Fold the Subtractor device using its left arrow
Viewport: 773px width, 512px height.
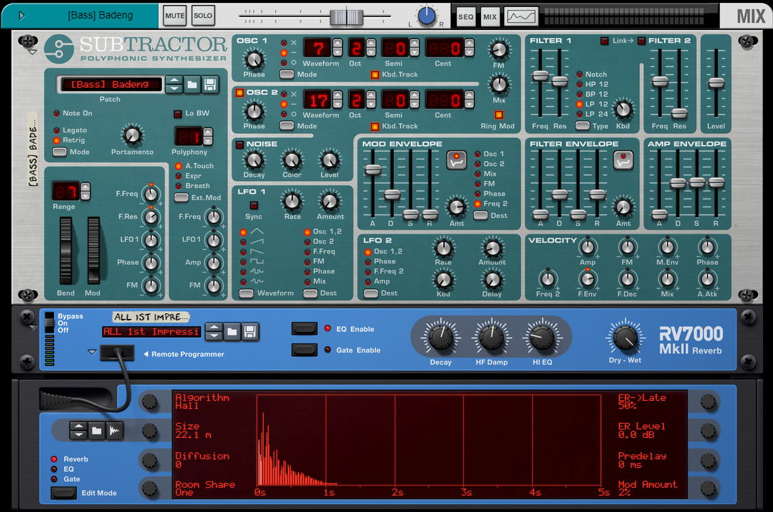click(32, 52)
